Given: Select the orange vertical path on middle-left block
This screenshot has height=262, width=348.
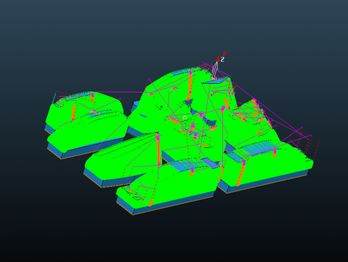Looking at the screenshot, I should coord(158,149).
